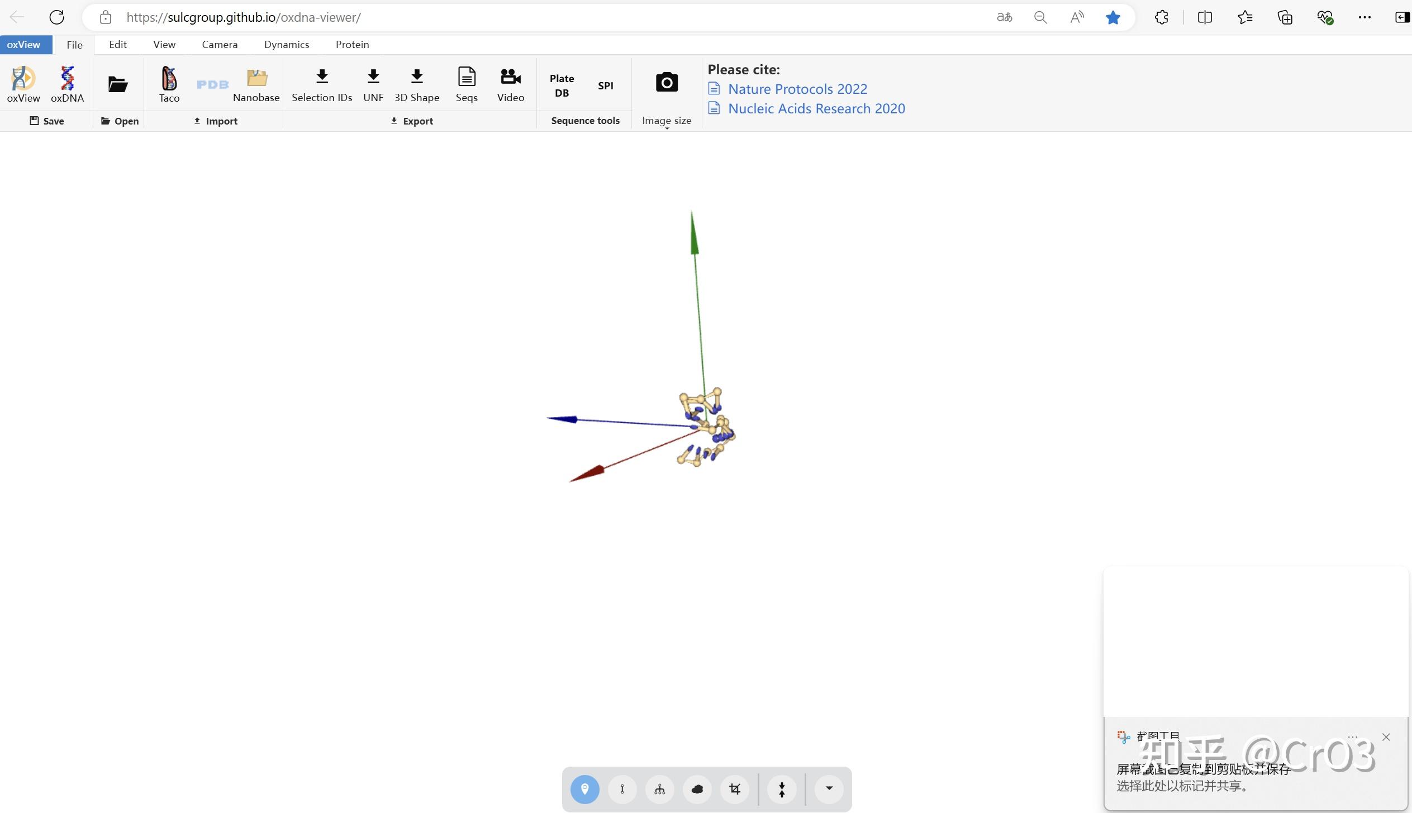Toggle cluster selection mode (cloud icon)
The width and height of the screenshot is (1412, 813).
(x=697, y=789)
